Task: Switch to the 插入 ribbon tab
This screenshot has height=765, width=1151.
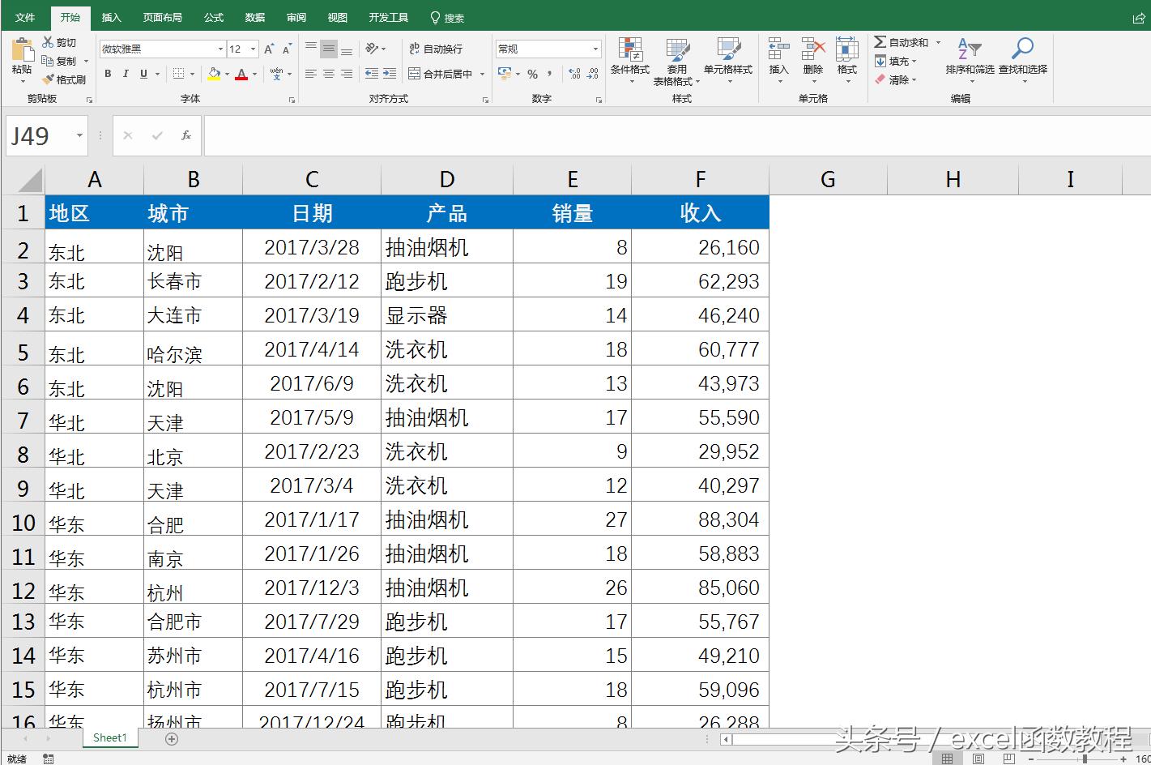Action: click(111, 16)
